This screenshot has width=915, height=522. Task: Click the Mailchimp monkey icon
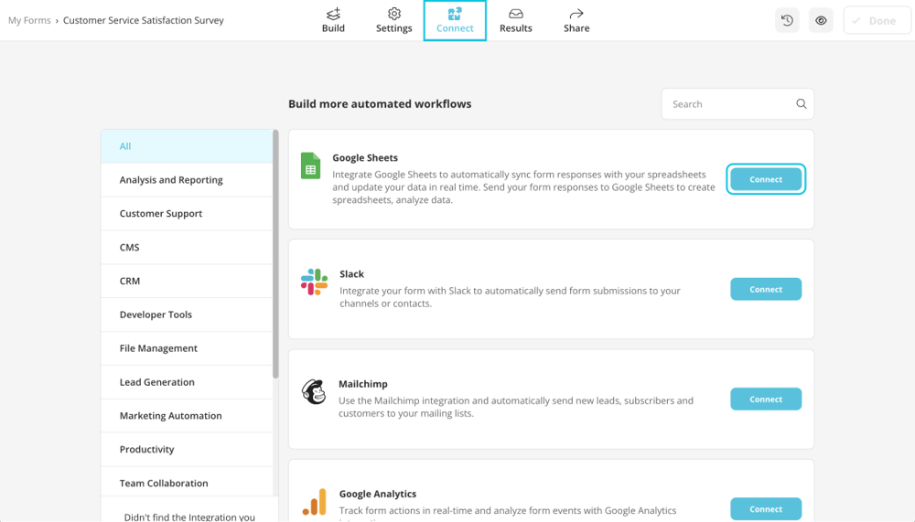[314, 392]
